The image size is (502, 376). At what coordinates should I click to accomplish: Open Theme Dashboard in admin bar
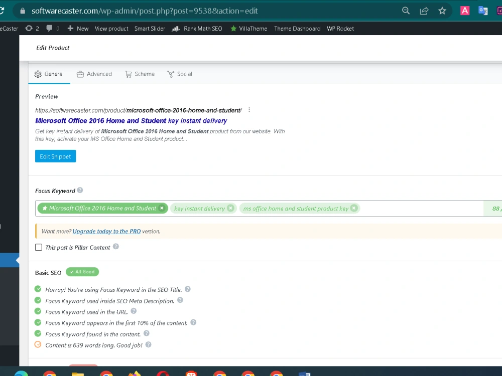[297, 29]
